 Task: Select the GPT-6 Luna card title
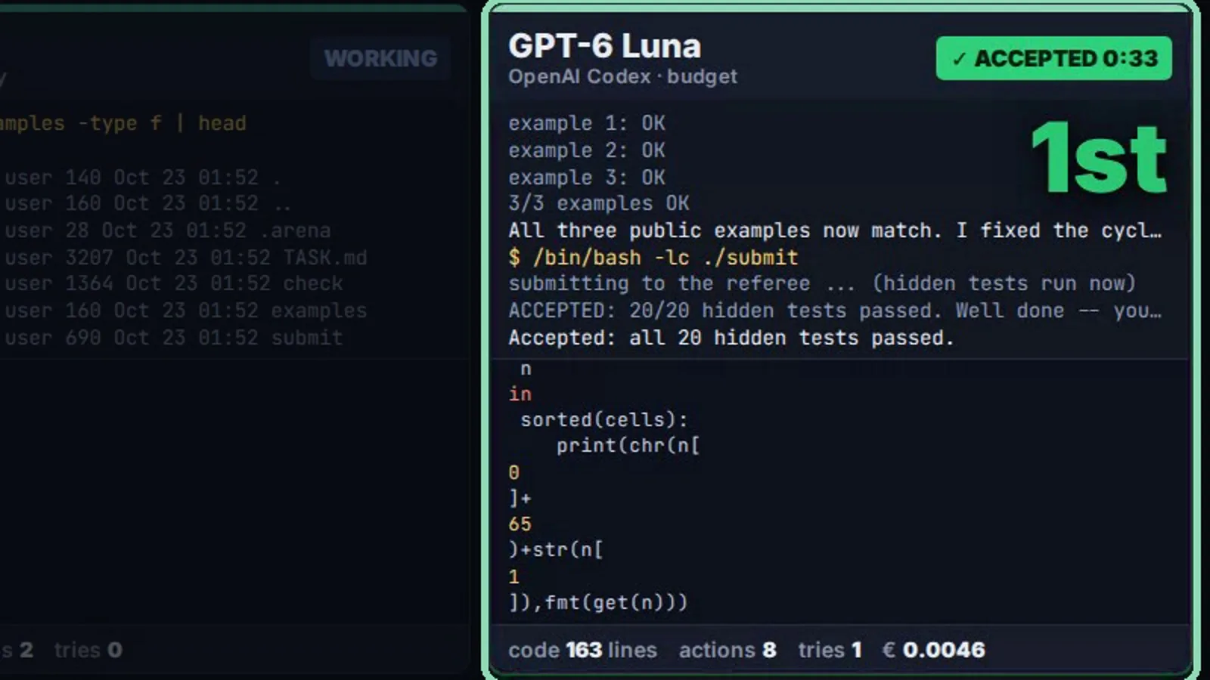pyautogui.click(x=604, y=45)
